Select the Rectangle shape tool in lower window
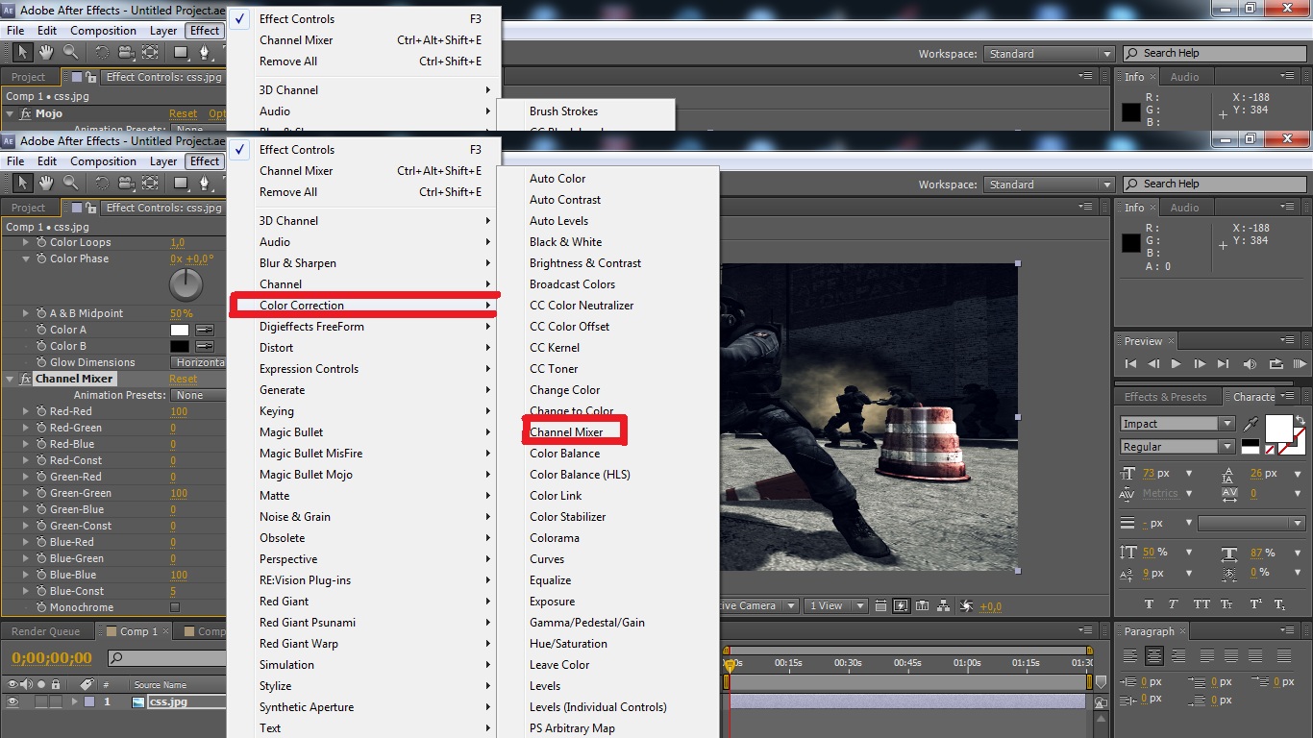 coord(181,183)
